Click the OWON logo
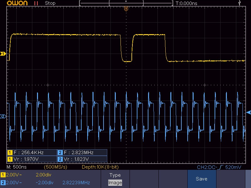The height and width of the screenshot is (188, 251). pos(17,3)
